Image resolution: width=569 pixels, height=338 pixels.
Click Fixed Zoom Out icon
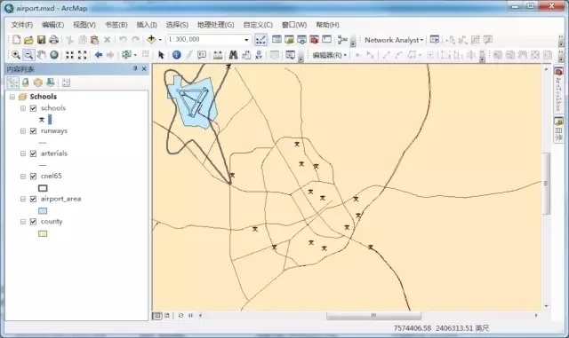pos(83,55)
